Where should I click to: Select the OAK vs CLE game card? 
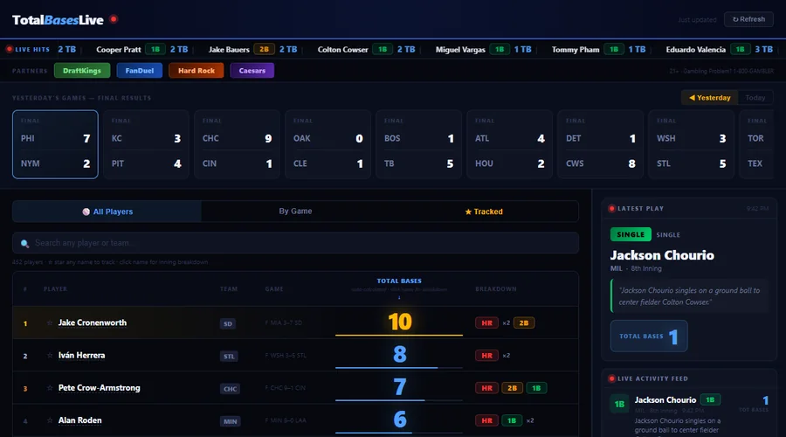point(327,144)
